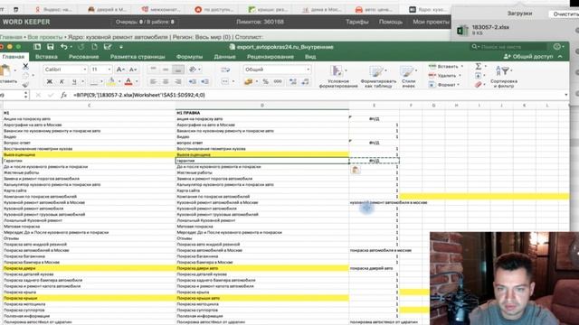Screen dimensions: 579x325
Task: Click Очистить in the downloads panel
Action: 565,14
